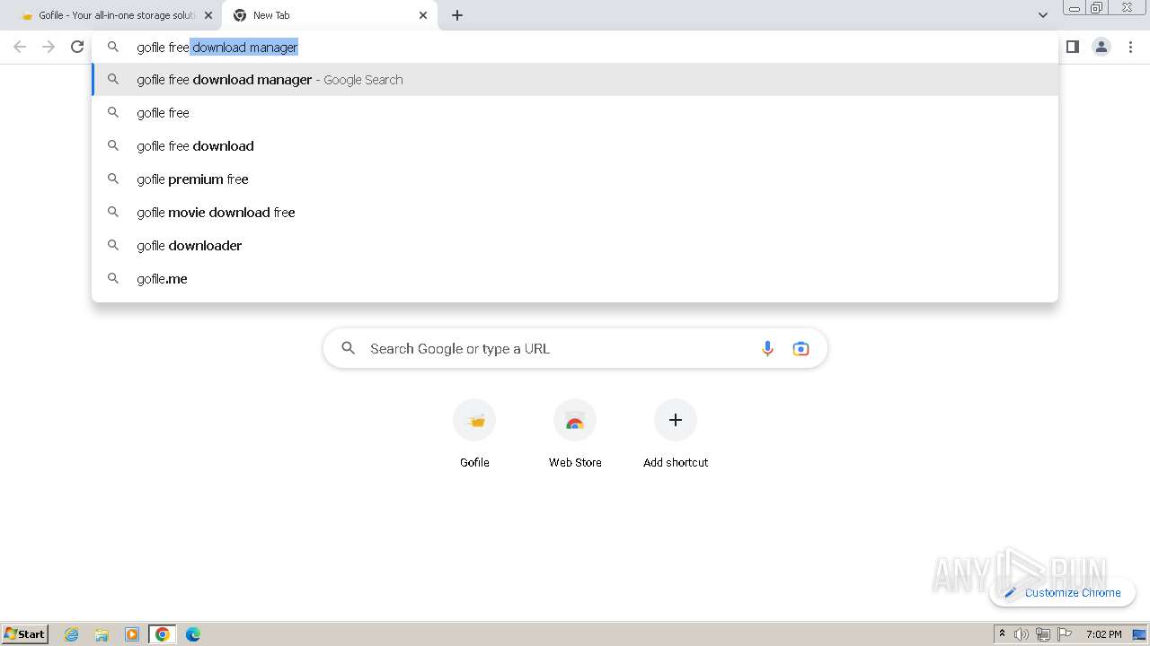Open File Explorer from taskbar
This screenshot has height=646, width=1150.
(x=102, y=634)
